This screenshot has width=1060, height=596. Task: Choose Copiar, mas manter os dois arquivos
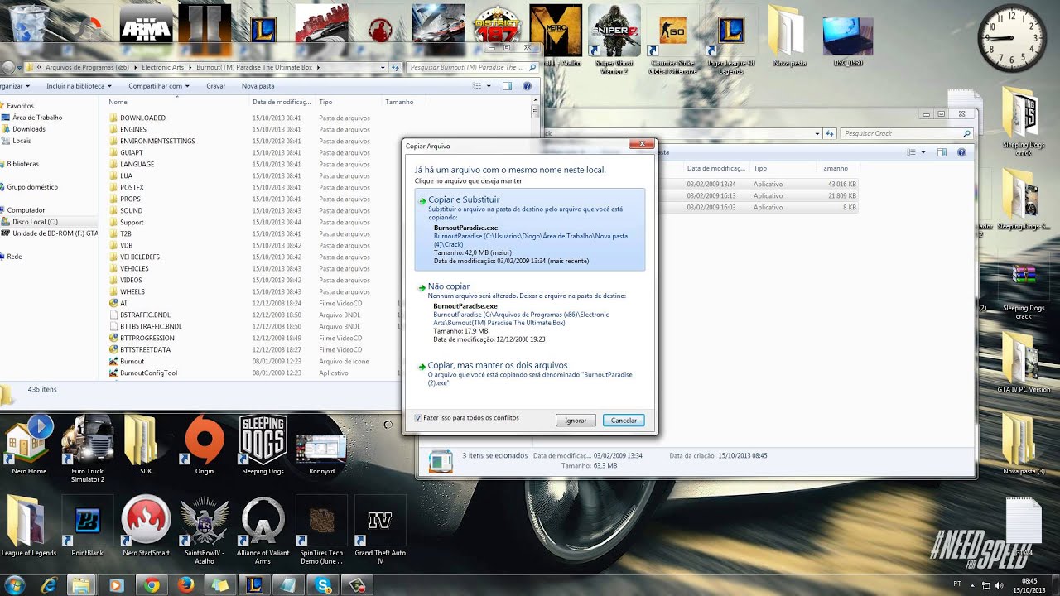tap(530, 374)
